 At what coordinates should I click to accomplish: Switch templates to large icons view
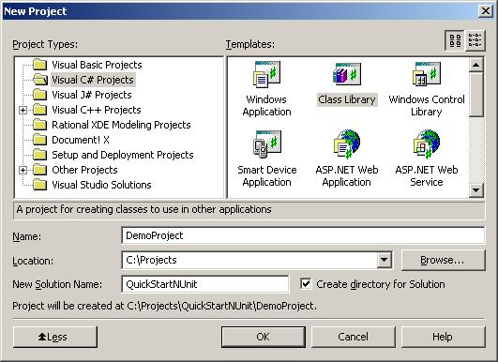[x=455, y=40]
